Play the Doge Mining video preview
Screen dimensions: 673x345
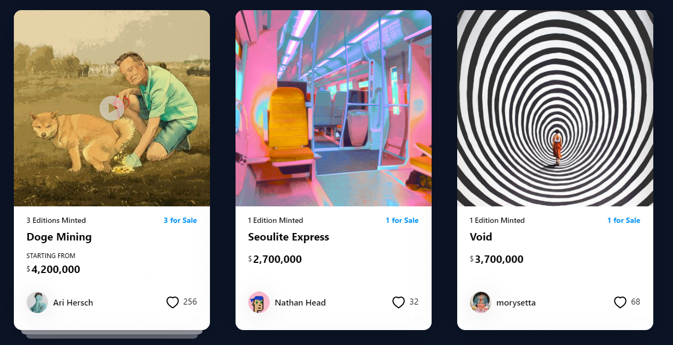pos(112,108)
